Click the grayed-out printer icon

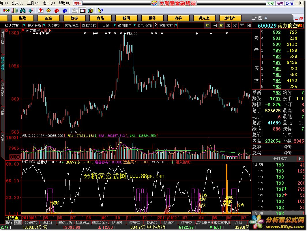pyautogui.click(x=75, y=11)
